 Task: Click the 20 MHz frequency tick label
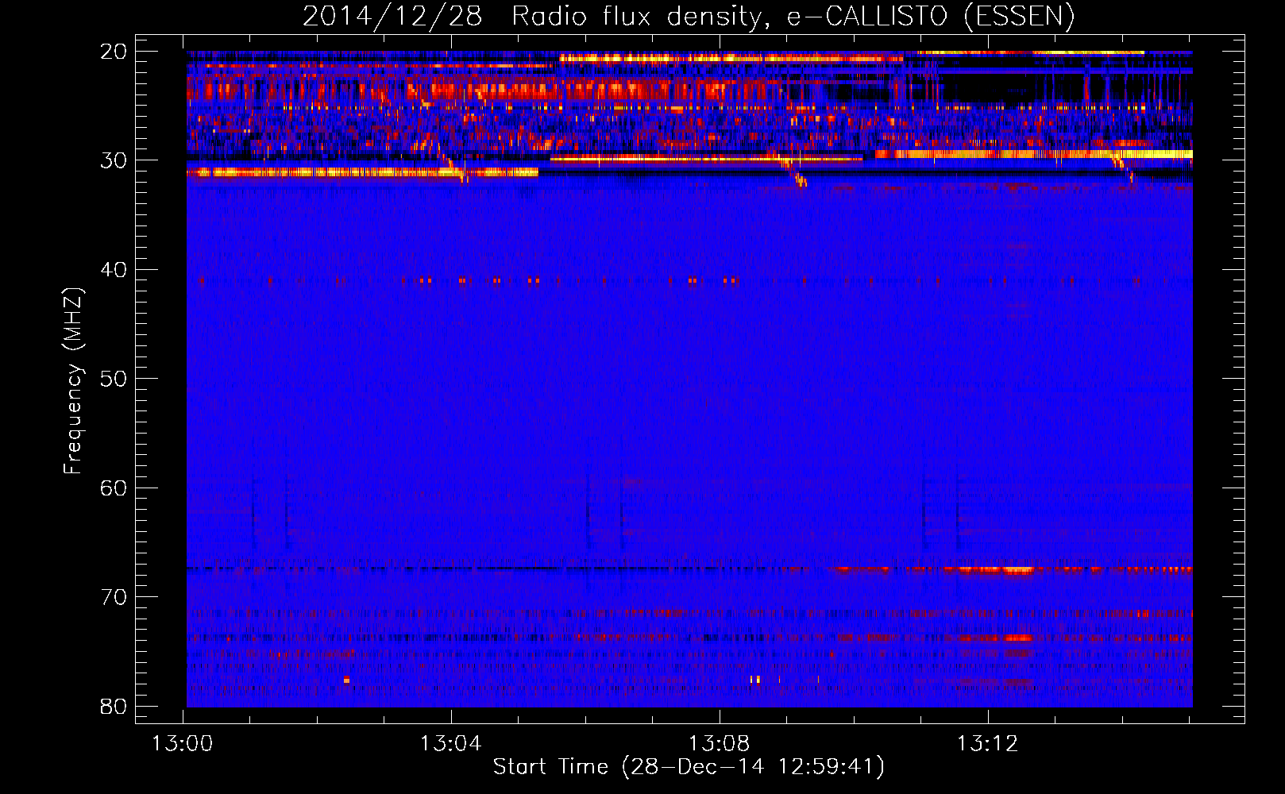coord(114,52)
